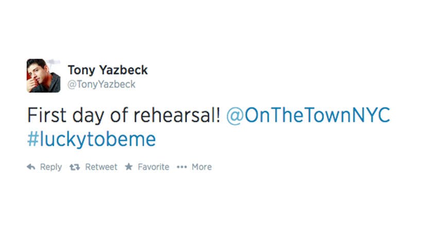Click the '#' symbol of the hashtag
The image size is (443, 249).
click(32, 139)
